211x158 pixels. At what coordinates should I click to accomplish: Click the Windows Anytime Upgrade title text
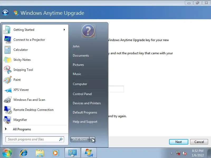(52, 13)
